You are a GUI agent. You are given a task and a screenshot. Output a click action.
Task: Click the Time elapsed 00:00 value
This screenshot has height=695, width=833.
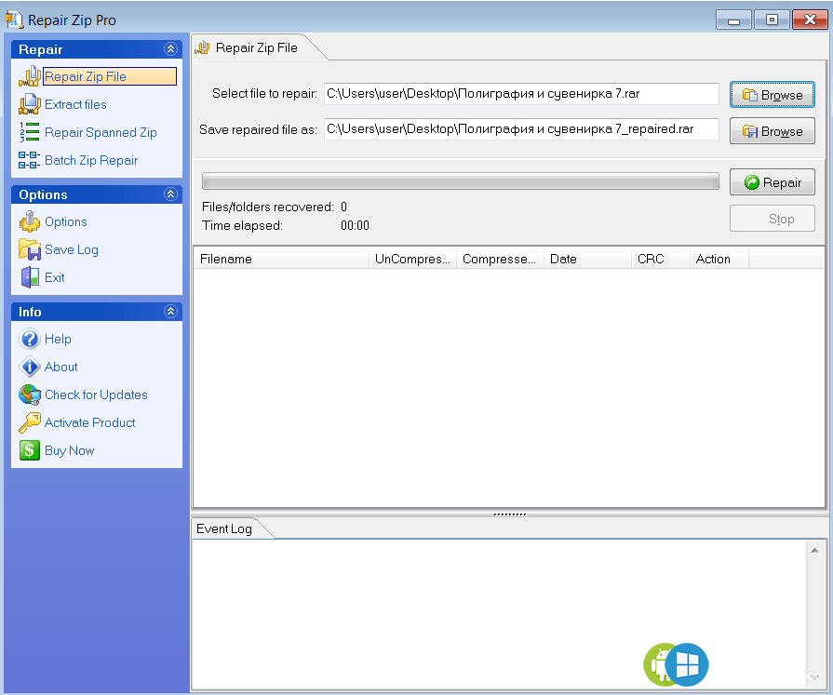355,226
